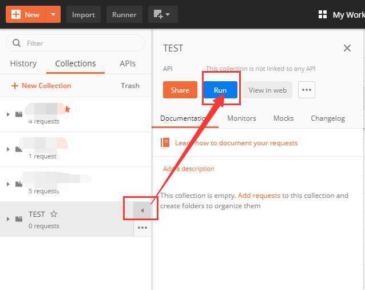Click folder icon of 4-requests collection

[x=19, y=114]
